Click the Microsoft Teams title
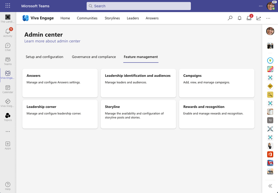278x193 pixels. point(35,6)
